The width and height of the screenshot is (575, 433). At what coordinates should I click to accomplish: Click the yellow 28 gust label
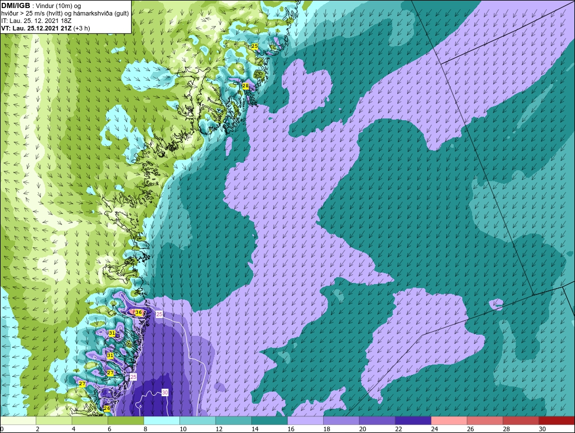(x=246, y=86)
